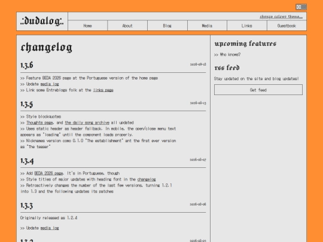
Task: Follow the links page hyperlink
Action: click(x=103, y=90)
